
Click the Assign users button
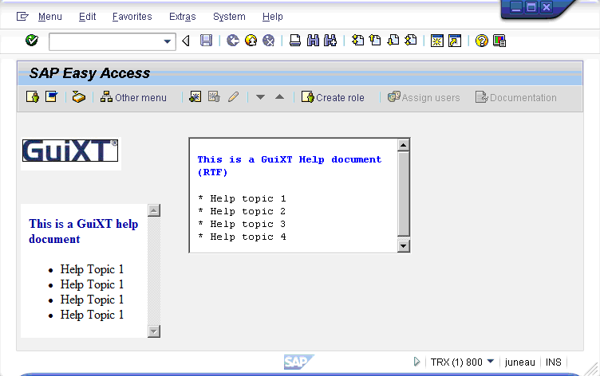(x=424, y=97)
